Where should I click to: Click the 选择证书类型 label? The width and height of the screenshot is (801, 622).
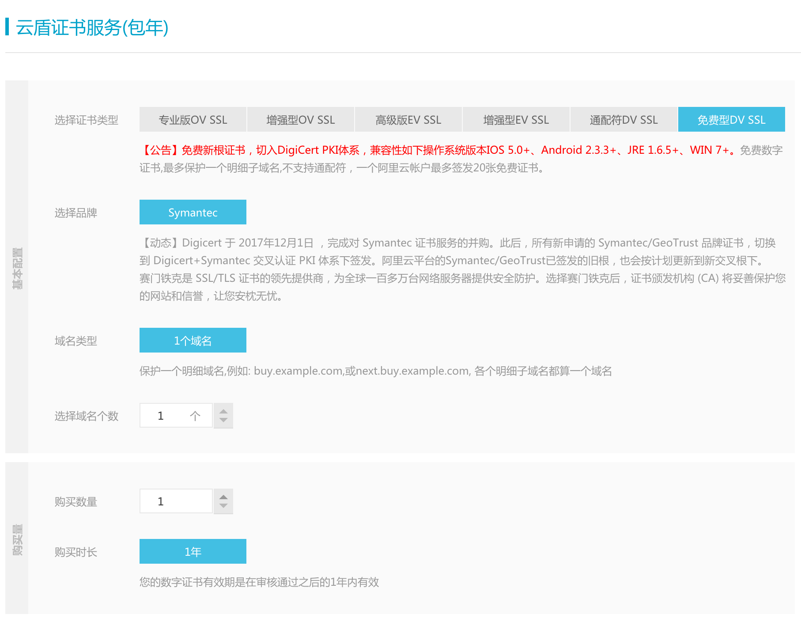pos(87,120)
